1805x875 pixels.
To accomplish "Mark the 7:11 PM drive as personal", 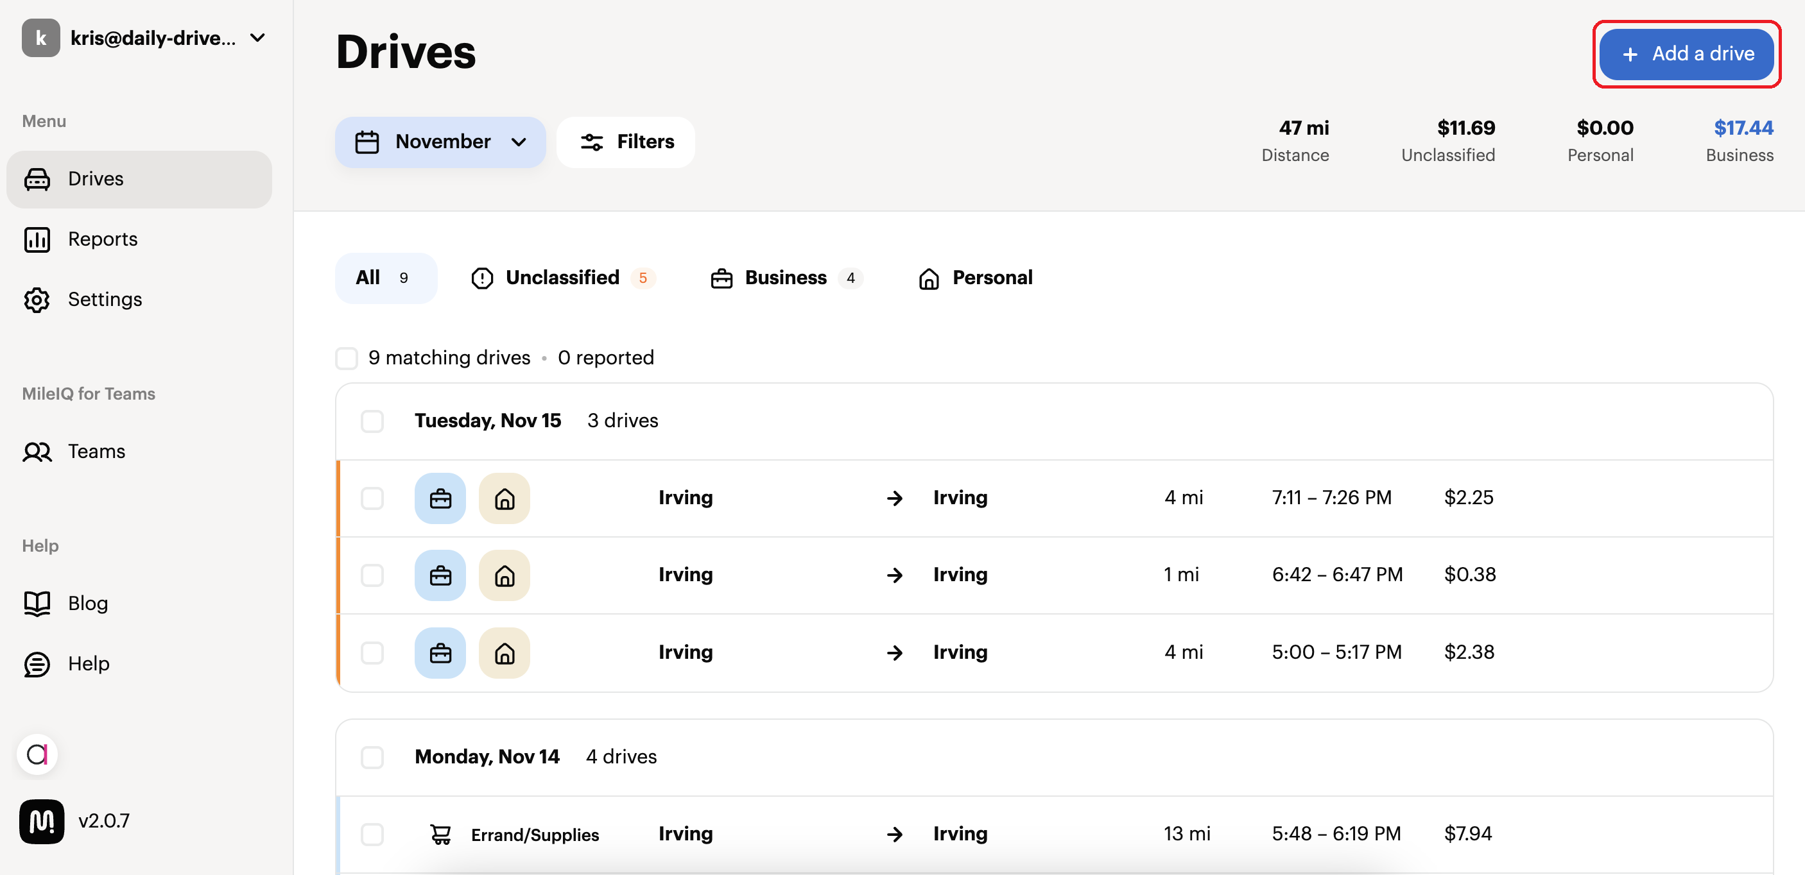I will 504,498.
